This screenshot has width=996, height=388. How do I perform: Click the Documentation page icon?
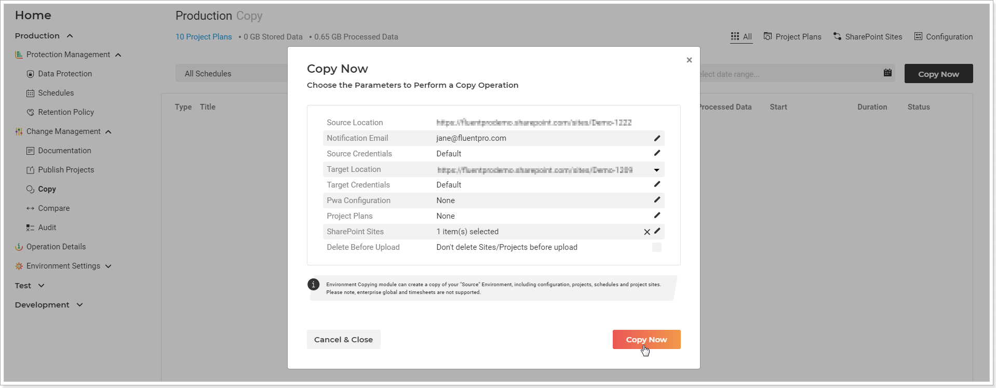click(x=30, y=151)
